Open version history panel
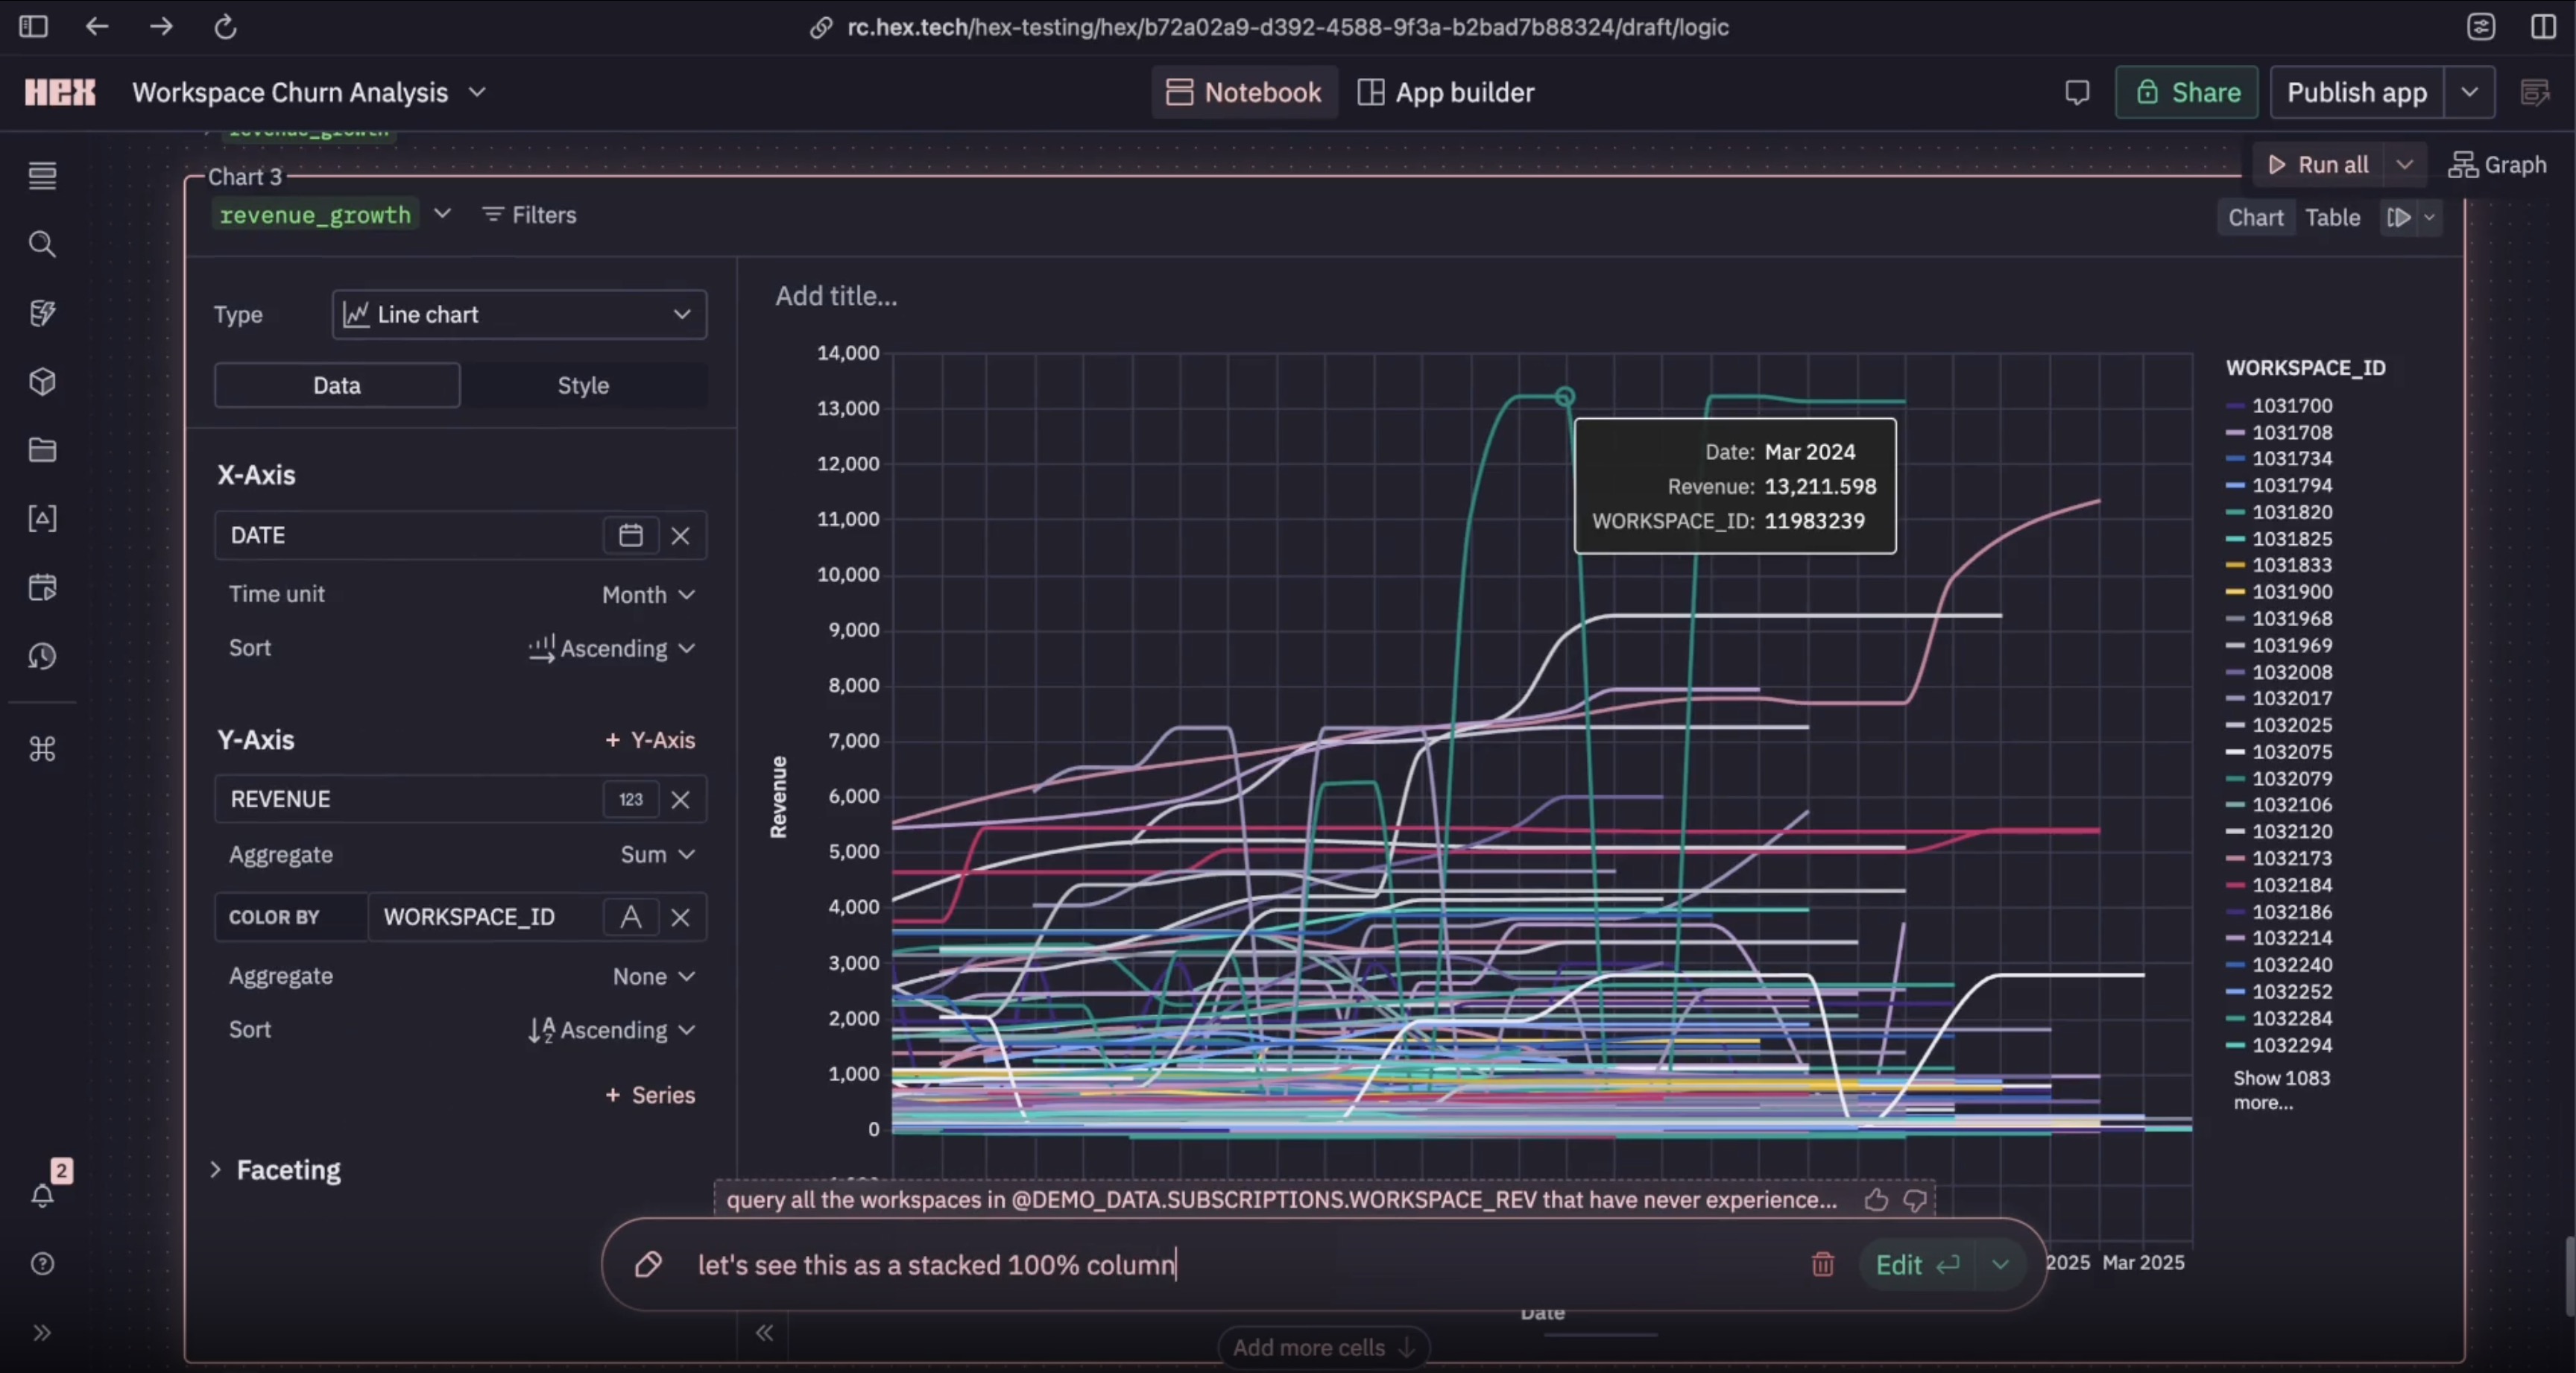The image size is (2576, 1373). point(43,656)
